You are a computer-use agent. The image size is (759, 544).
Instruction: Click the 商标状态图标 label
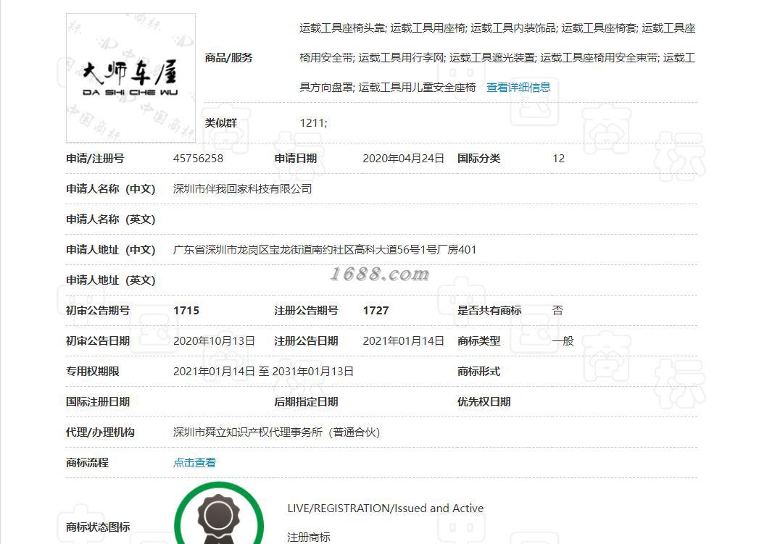coord(98,527)
